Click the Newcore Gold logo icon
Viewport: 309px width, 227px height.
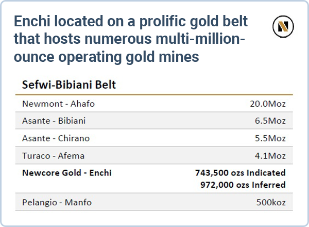coord(283,26)
